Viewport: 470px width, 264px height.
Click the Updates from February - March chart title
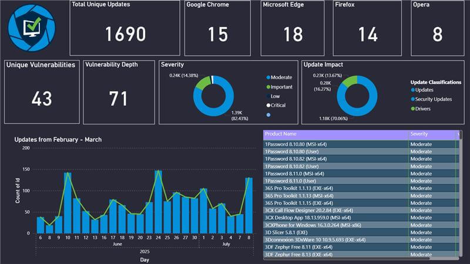coord(58,140)
